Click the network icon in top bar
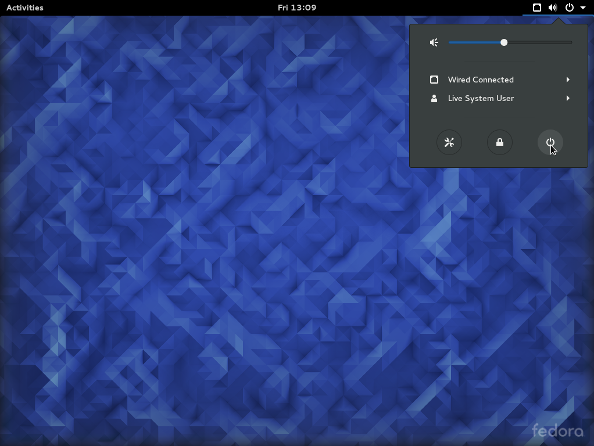 point(537,8)
